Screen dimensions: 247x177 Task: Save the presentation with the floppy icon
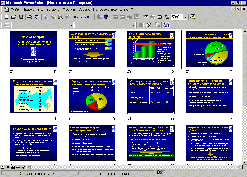coord(21,17)
